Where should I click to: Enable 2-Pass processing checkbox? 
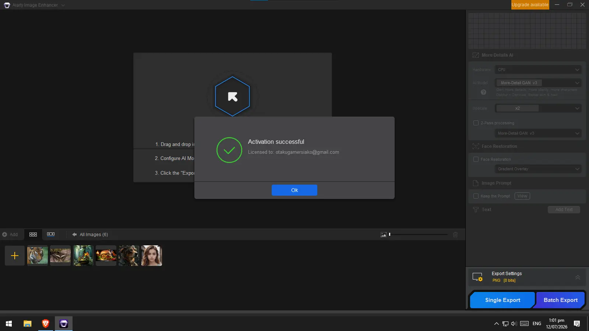pyautogui.click(x=476, y=123)
